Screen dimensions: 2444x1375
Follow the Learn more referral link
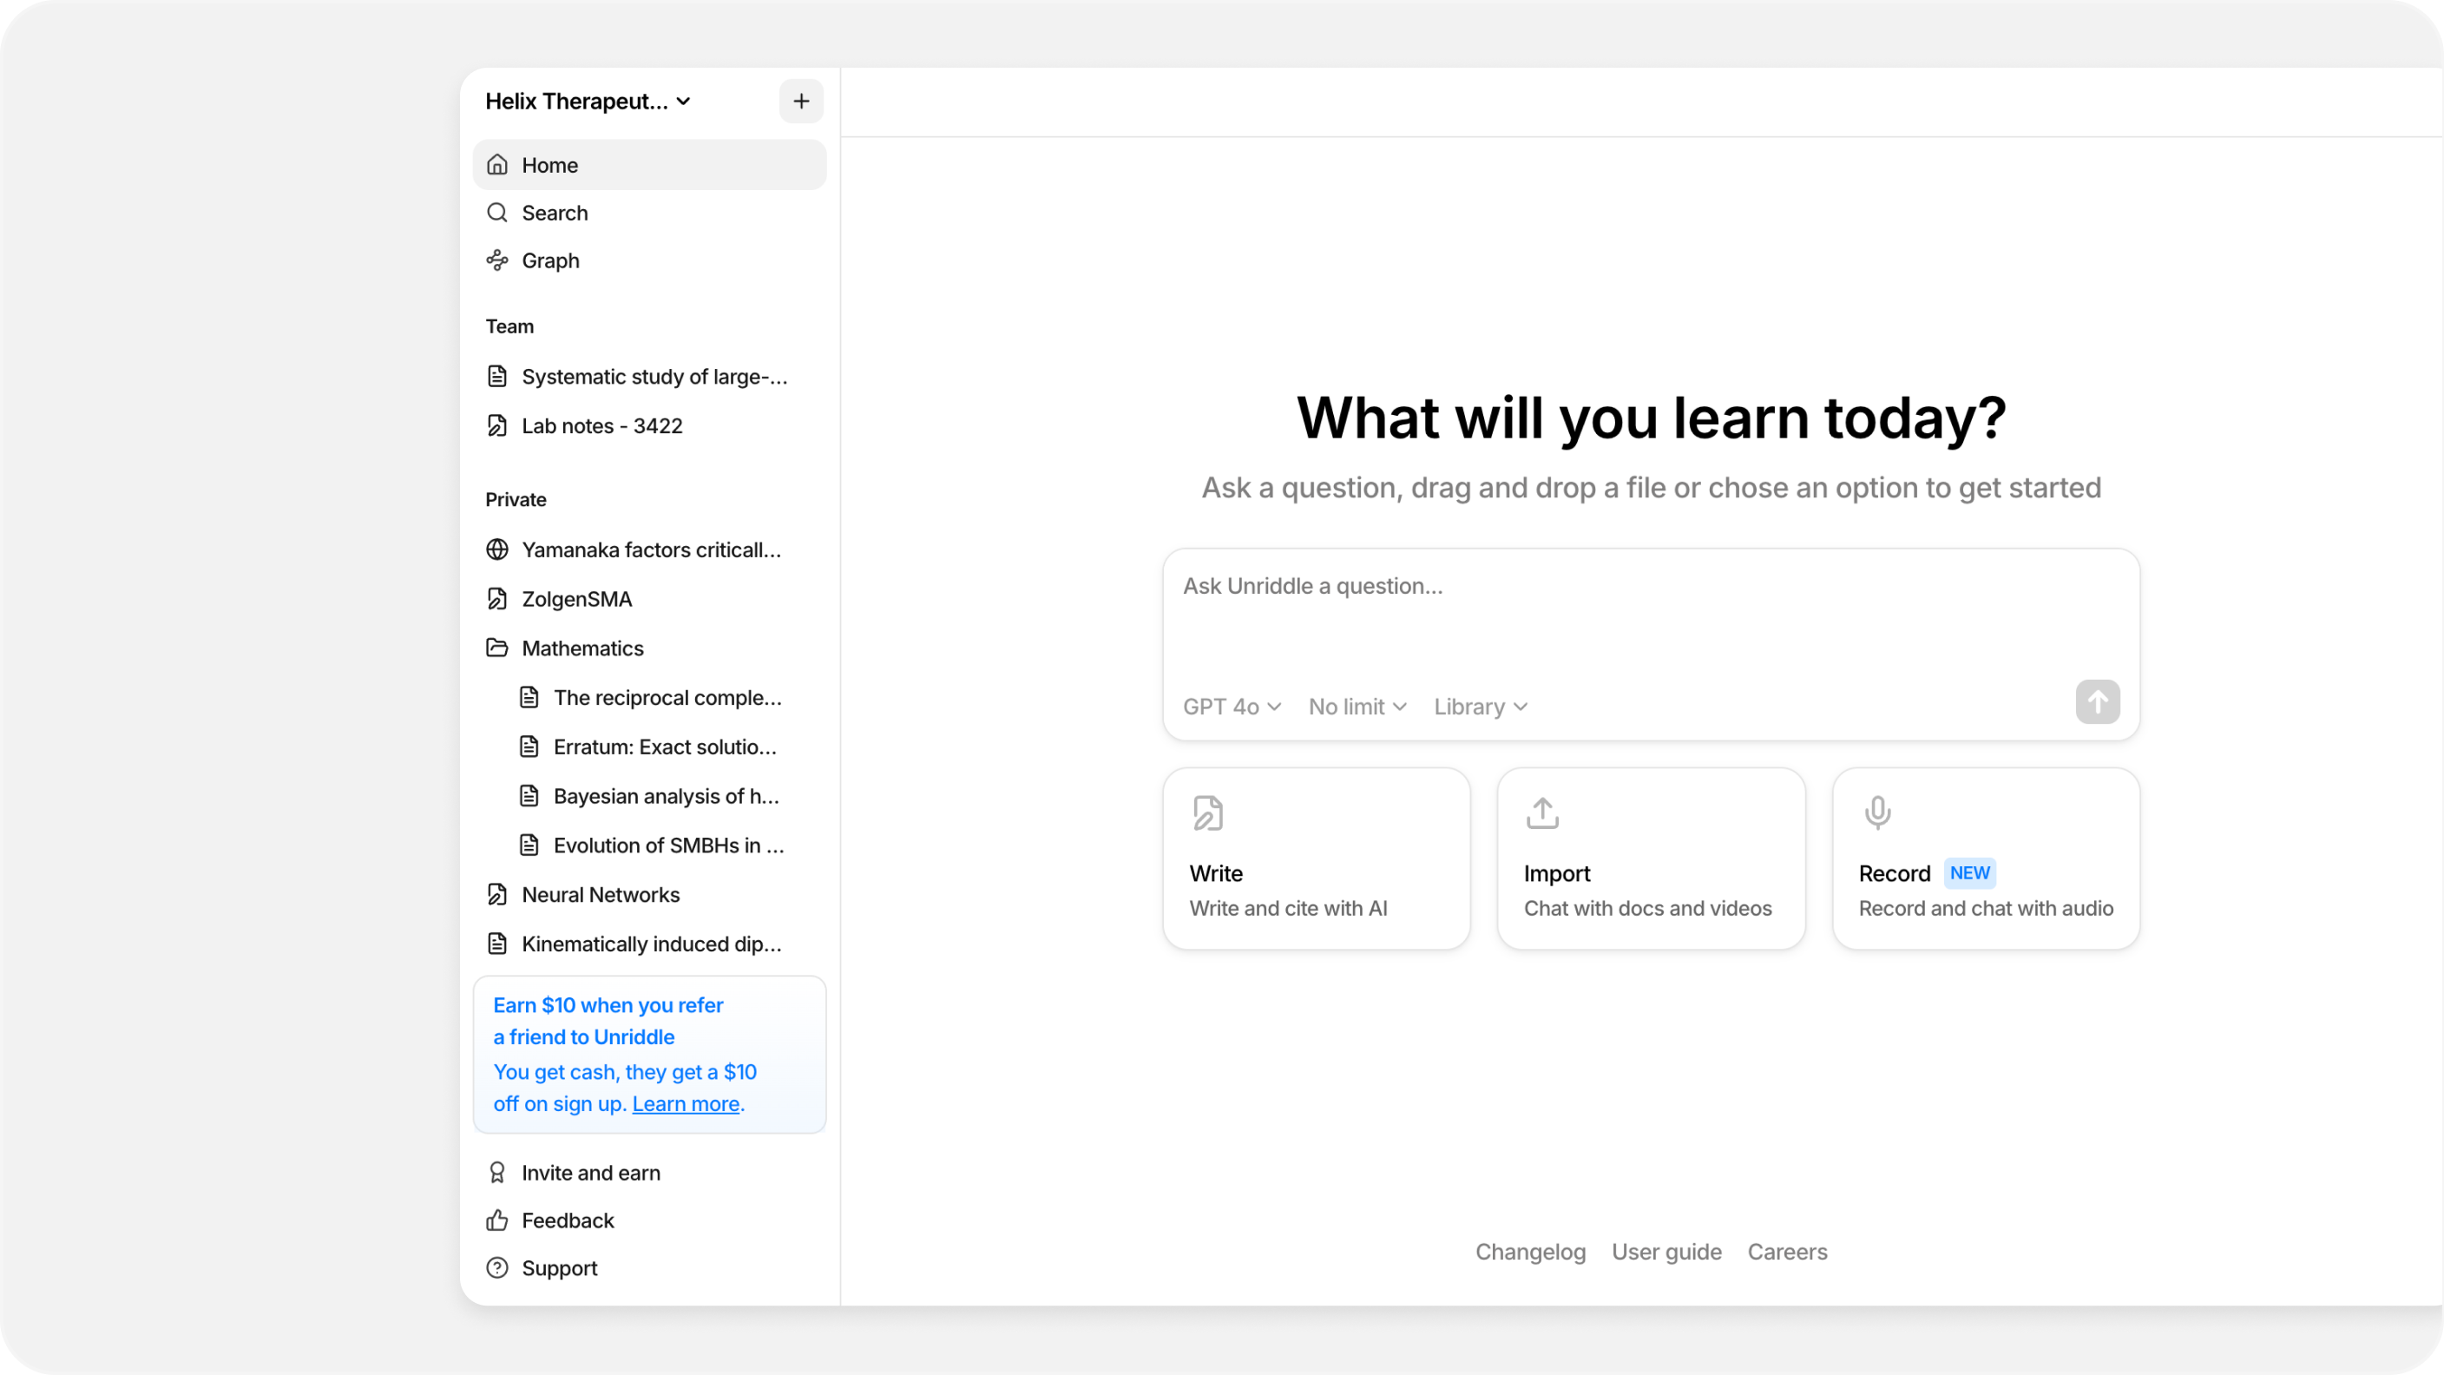click(x=685, y=1103)
